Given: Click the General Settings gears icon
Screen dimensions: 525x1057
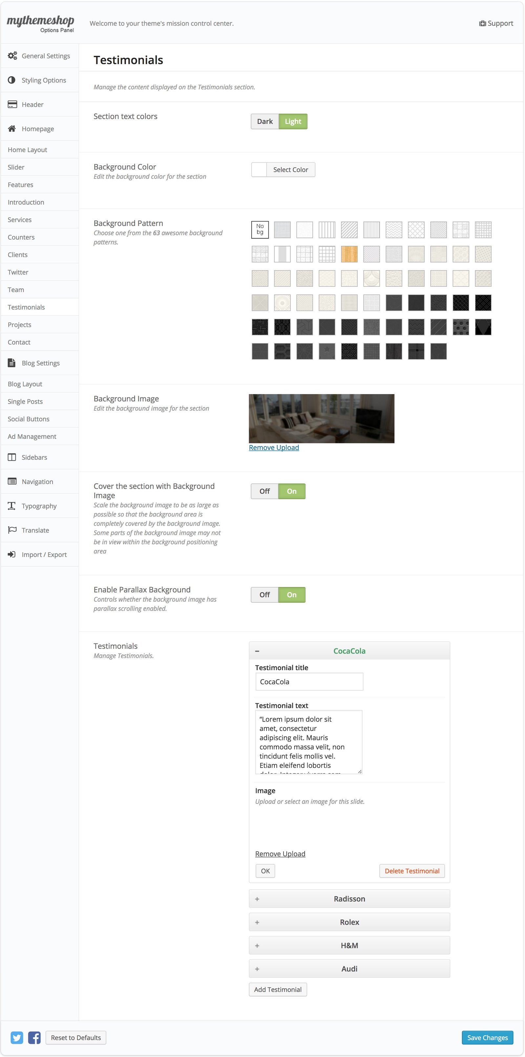Looking at the screenshot, I should coord(12,56).
